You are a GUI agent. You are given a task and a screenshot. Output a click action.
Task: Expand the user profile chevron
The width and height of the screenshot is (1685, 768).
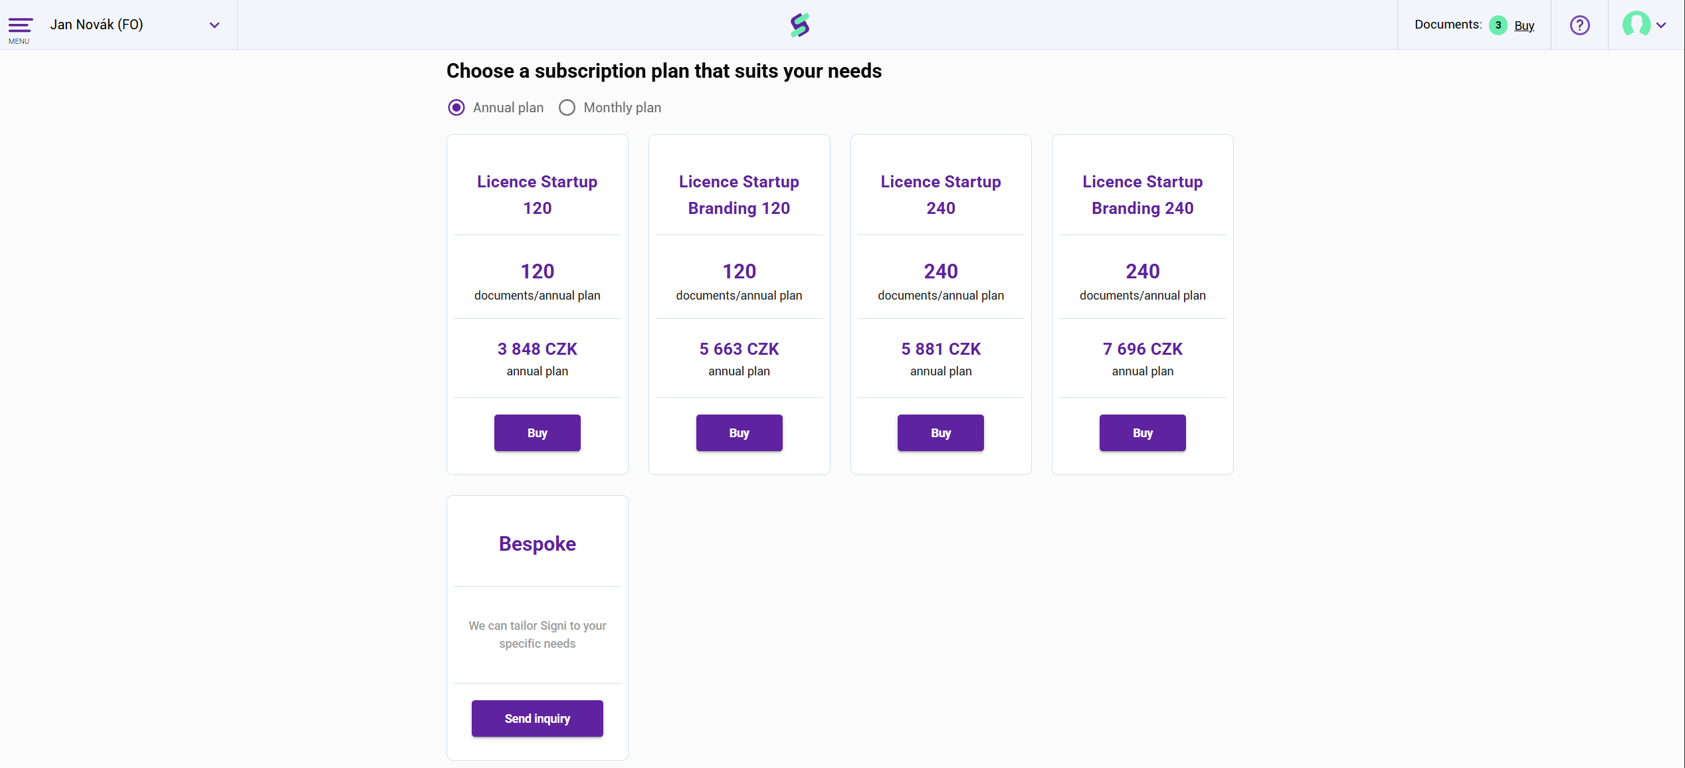pos(1661,25)
